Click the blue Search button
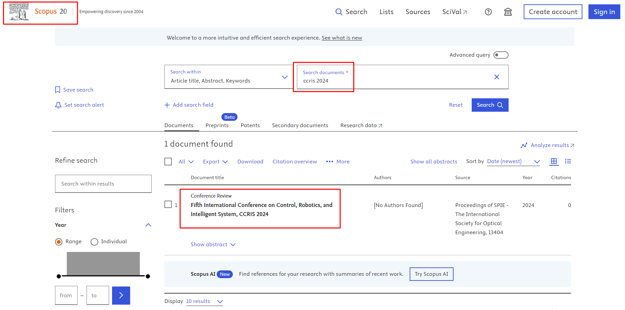Image resolution: width=625 pixels, height=310 pixels. tap(490, 105)
